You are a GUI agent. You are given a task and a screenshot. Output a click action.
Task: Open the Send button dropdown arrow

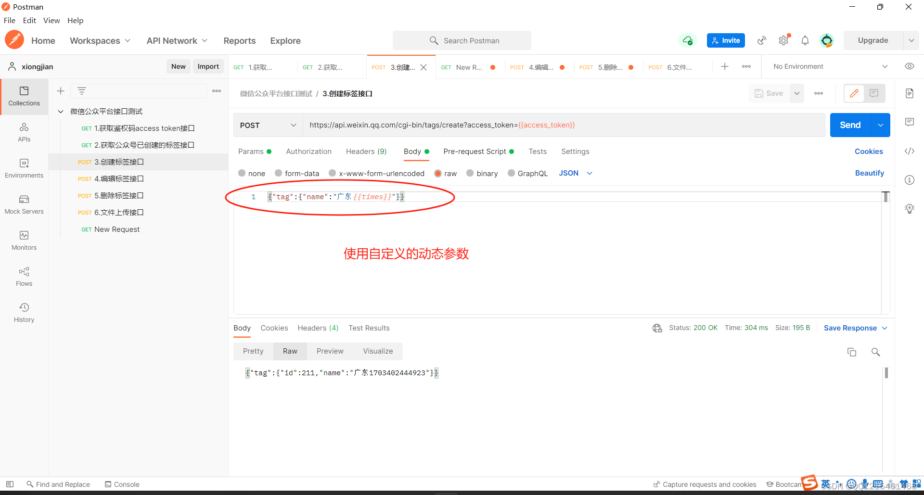(880, 125)
